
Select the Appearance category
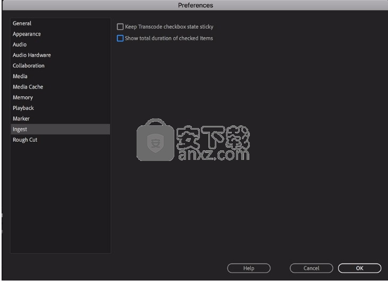click(61, 34)
